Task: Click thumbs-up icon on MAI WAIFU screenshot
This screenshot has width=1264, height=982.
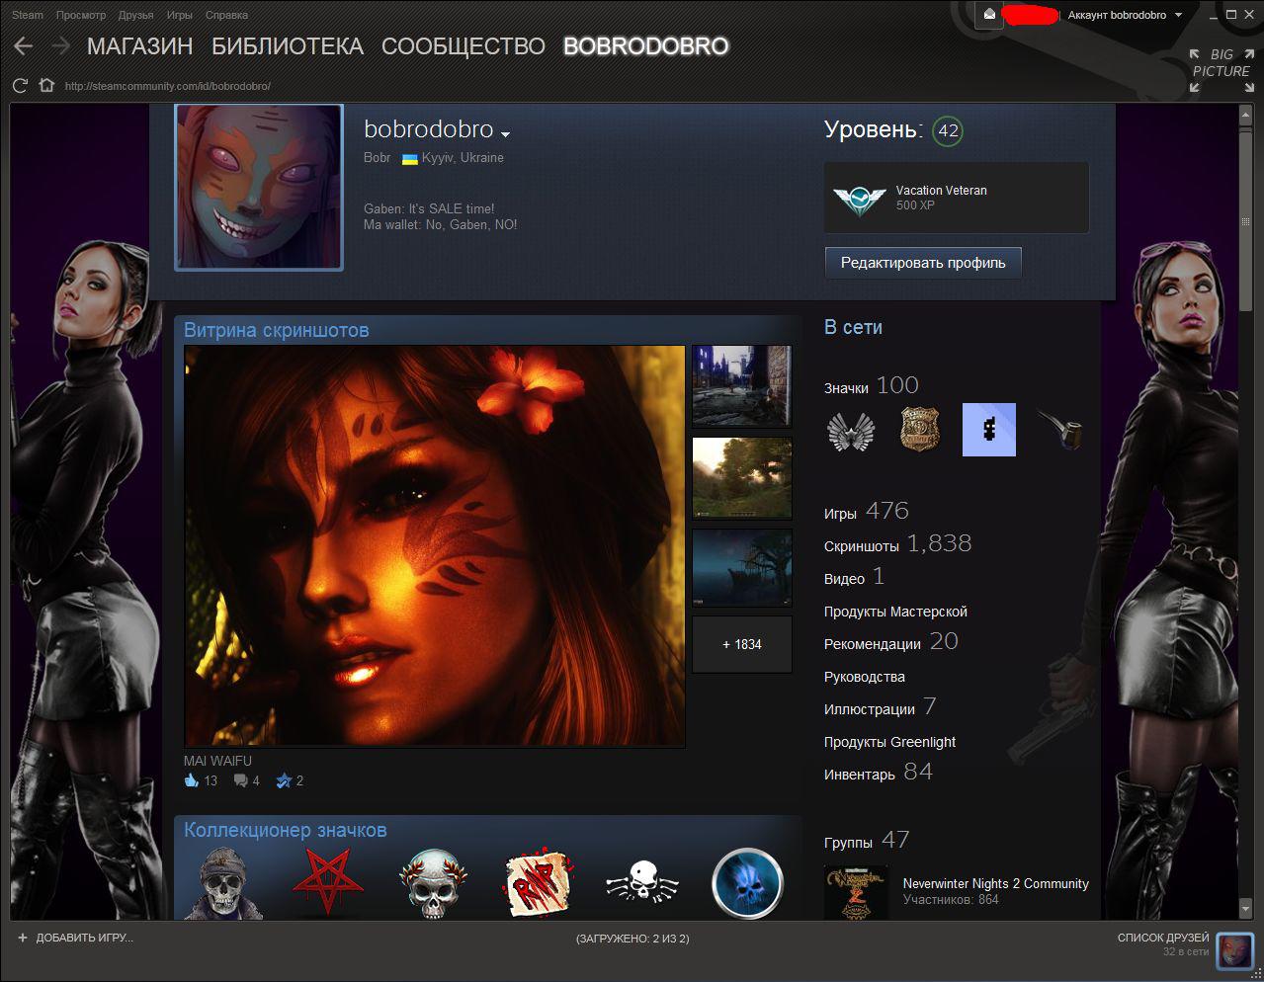Action: [192, 780]
